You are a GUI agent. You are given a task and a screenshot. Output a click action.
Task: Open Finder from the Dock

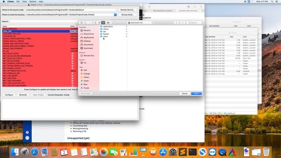click(x=14, y=152)
